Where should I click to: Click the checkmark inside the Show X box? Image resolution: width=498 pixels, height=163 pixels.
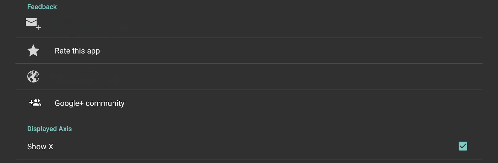pyautogui.click(x=463, y=146)
